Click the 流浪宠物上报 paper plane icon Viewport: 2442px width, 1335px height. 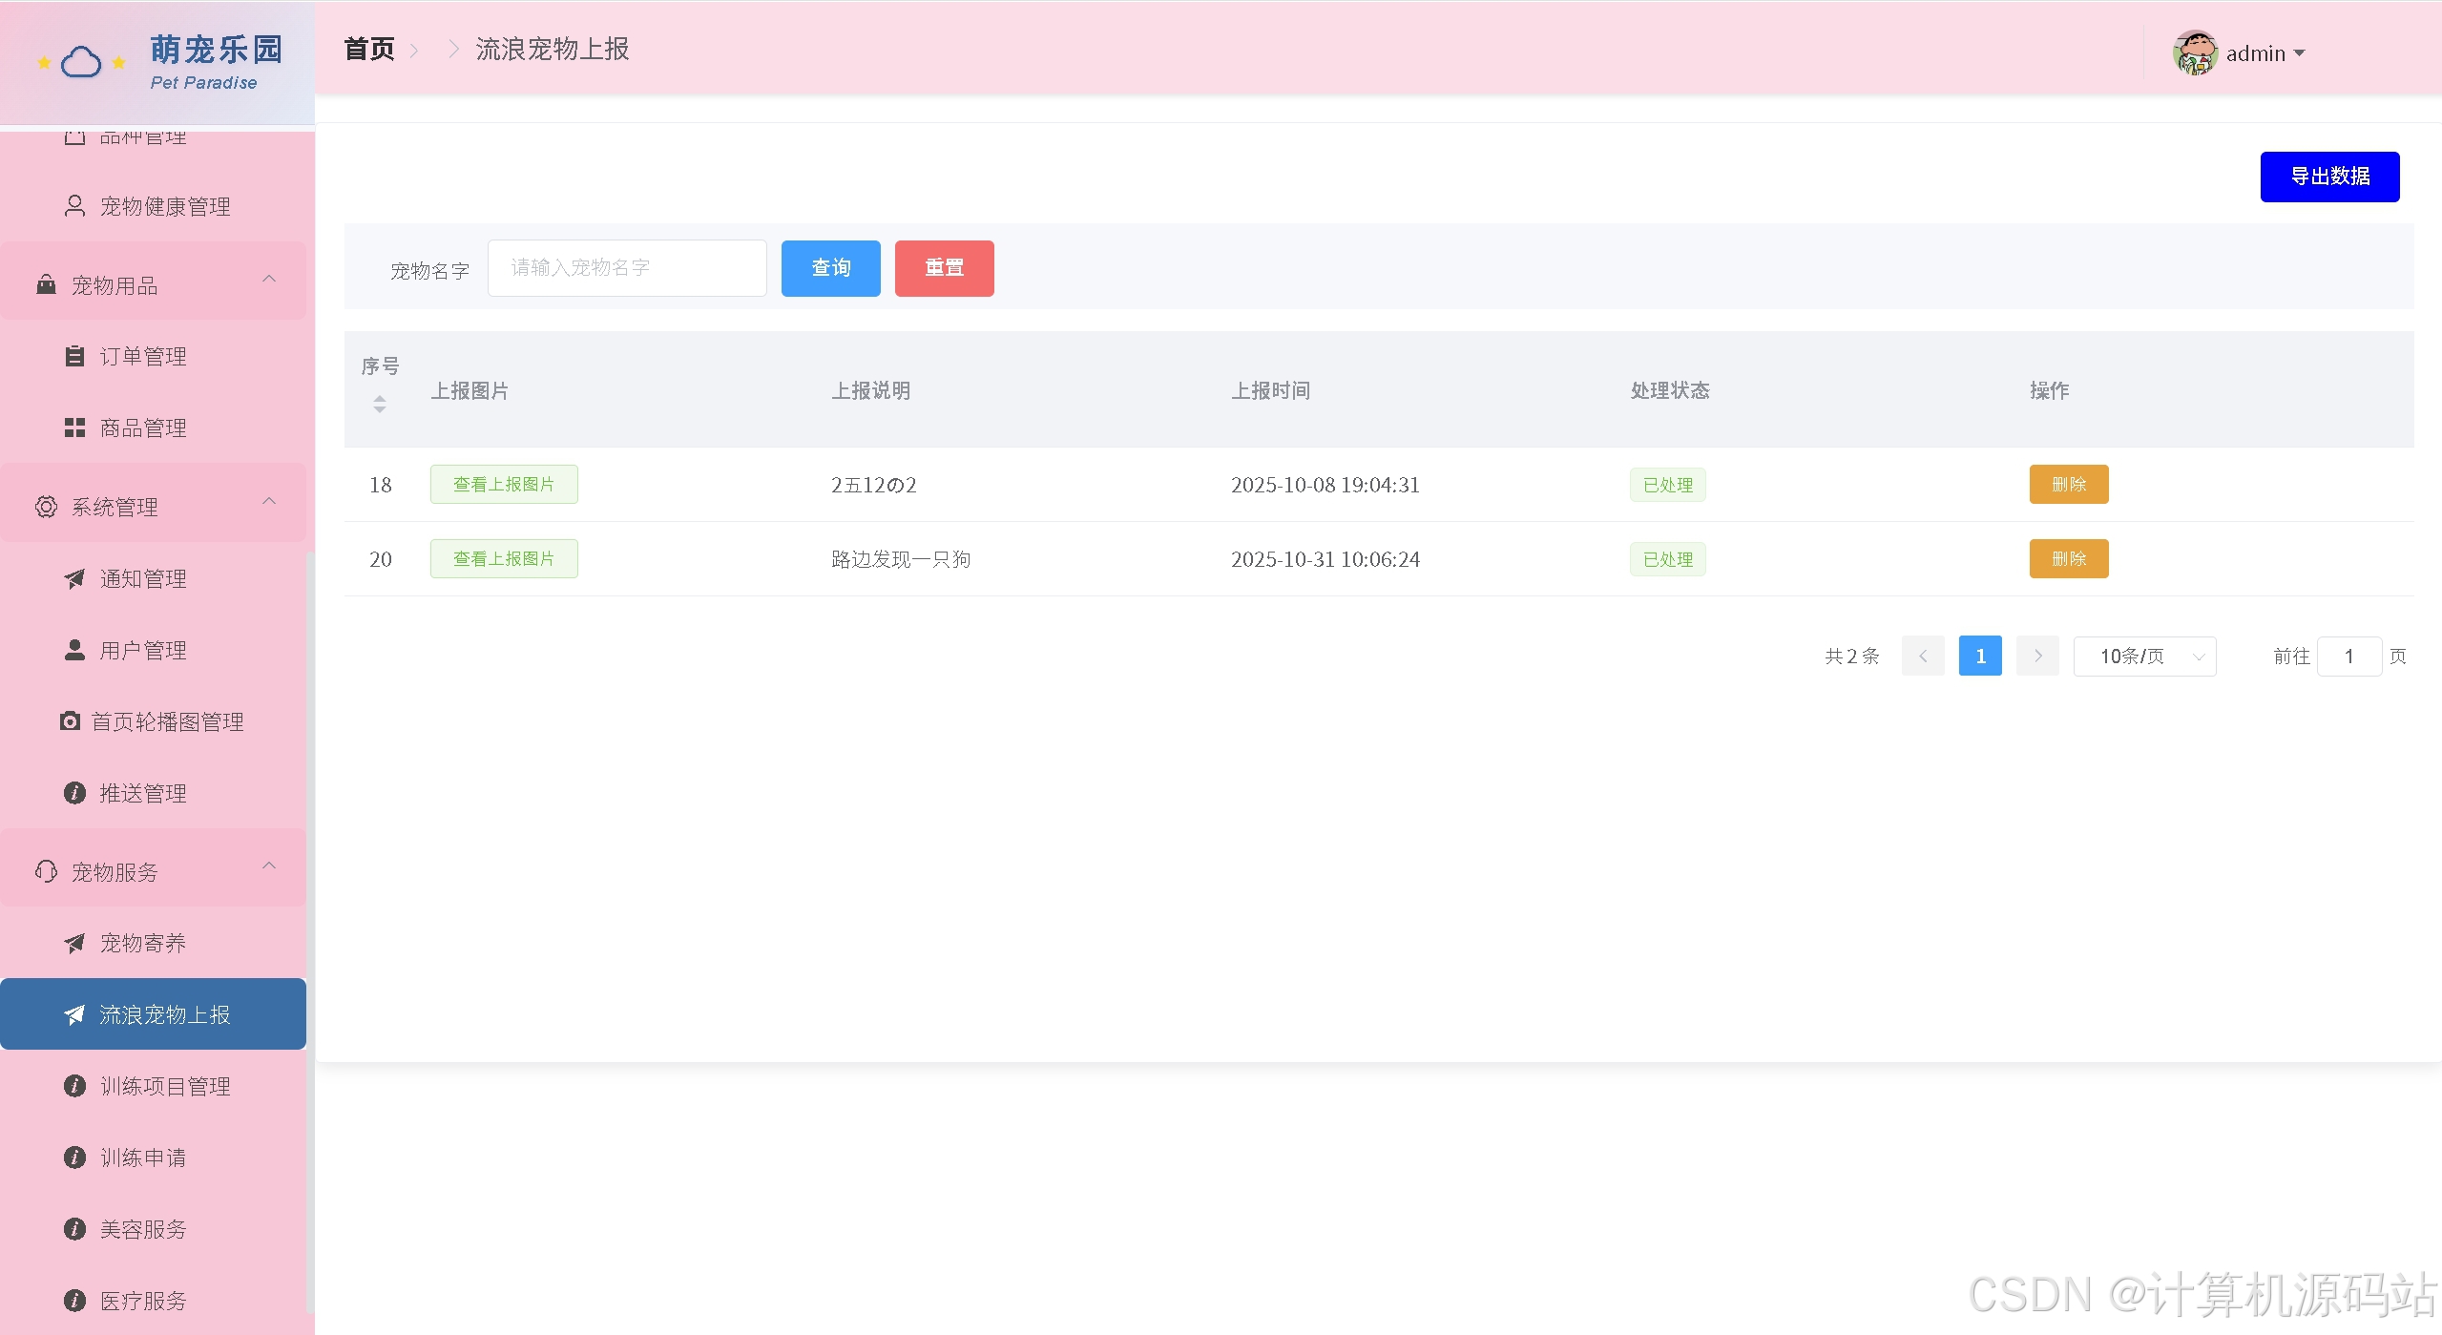74,1014
